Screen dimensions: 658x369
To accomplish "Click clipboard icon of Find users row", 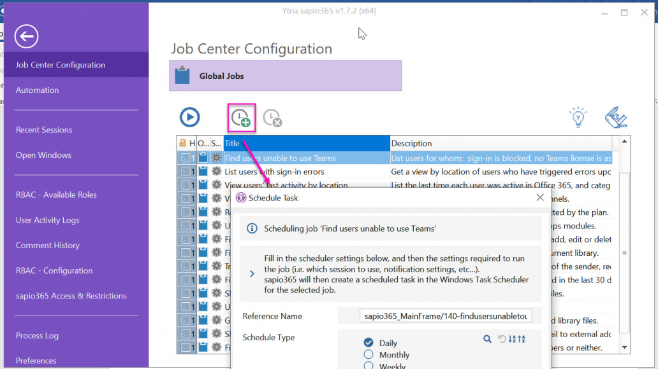I will pos(203,158).
